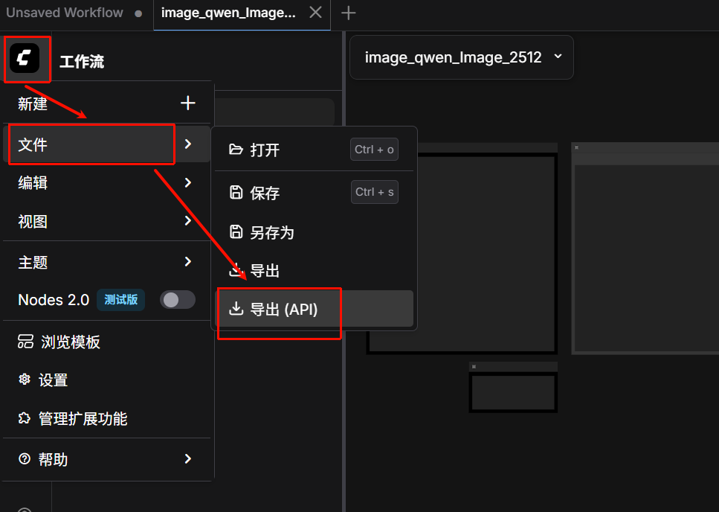Choose 另存为 in the file submenu
The height and width of the screenshot is (512, 719).
[314, 232]
